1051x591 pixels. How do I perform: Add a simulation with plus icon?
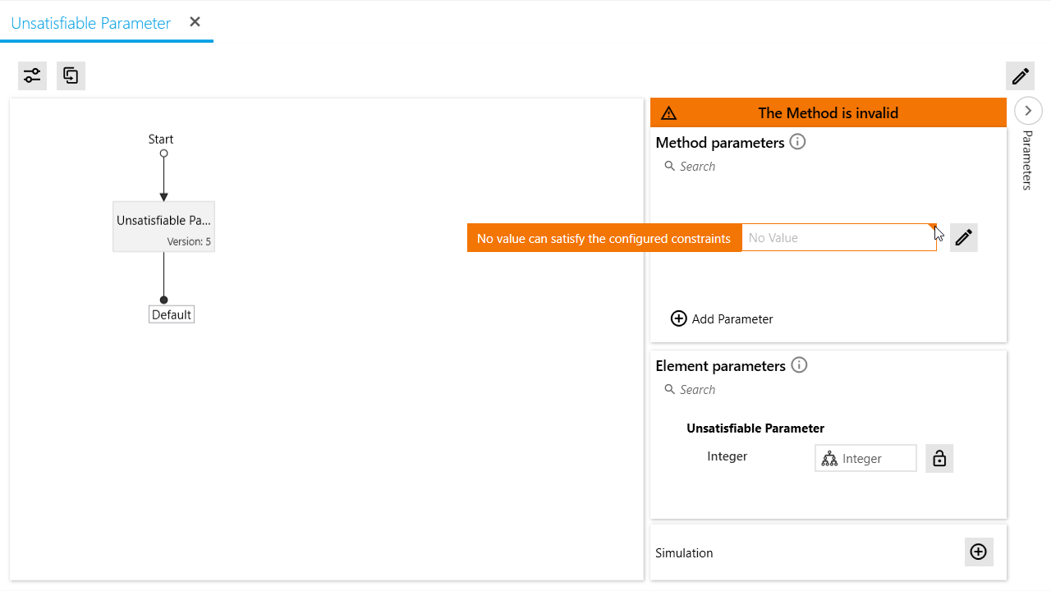coord(978,552)
